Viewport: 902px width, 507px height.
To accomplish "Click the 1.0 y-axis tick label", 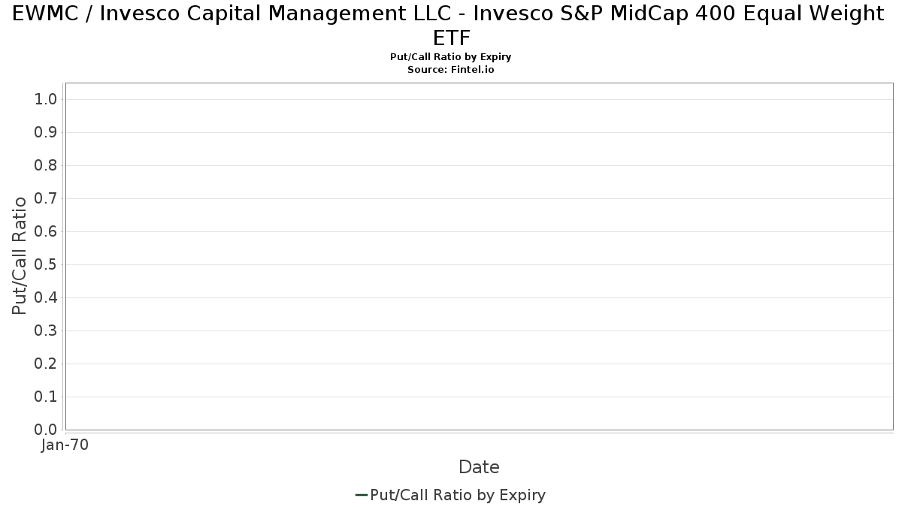I will click(x=46, y=99).
